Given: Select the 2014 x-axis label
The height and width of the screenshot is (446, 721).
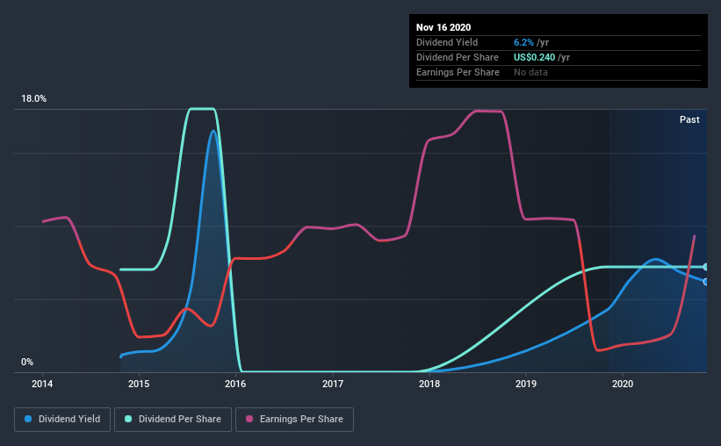Looking at the screenshot, I should [42, 384].
